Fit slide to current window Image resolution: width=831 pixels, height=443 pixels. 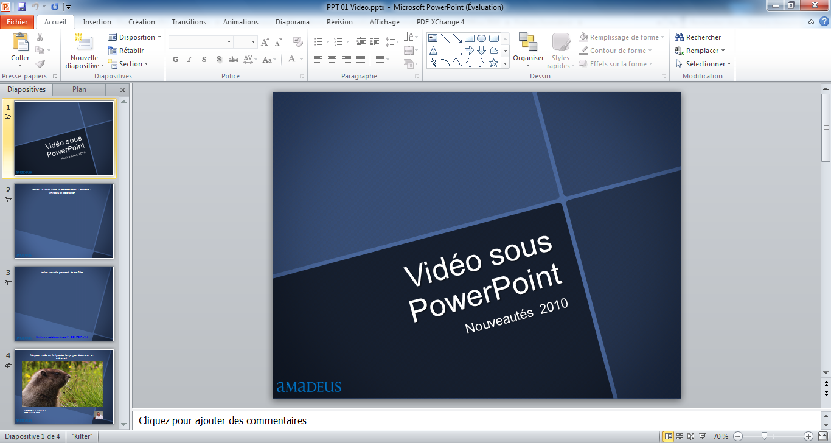822,436
